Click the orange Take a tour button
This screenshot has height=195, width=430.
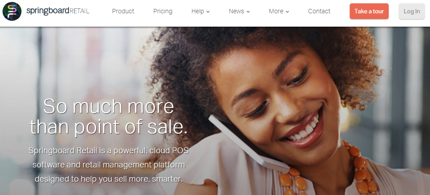[369, 11]
